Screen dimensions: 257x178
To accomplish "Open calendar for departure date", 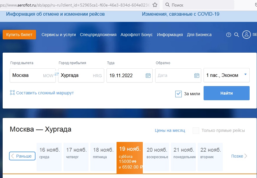I will coord(148,75).
